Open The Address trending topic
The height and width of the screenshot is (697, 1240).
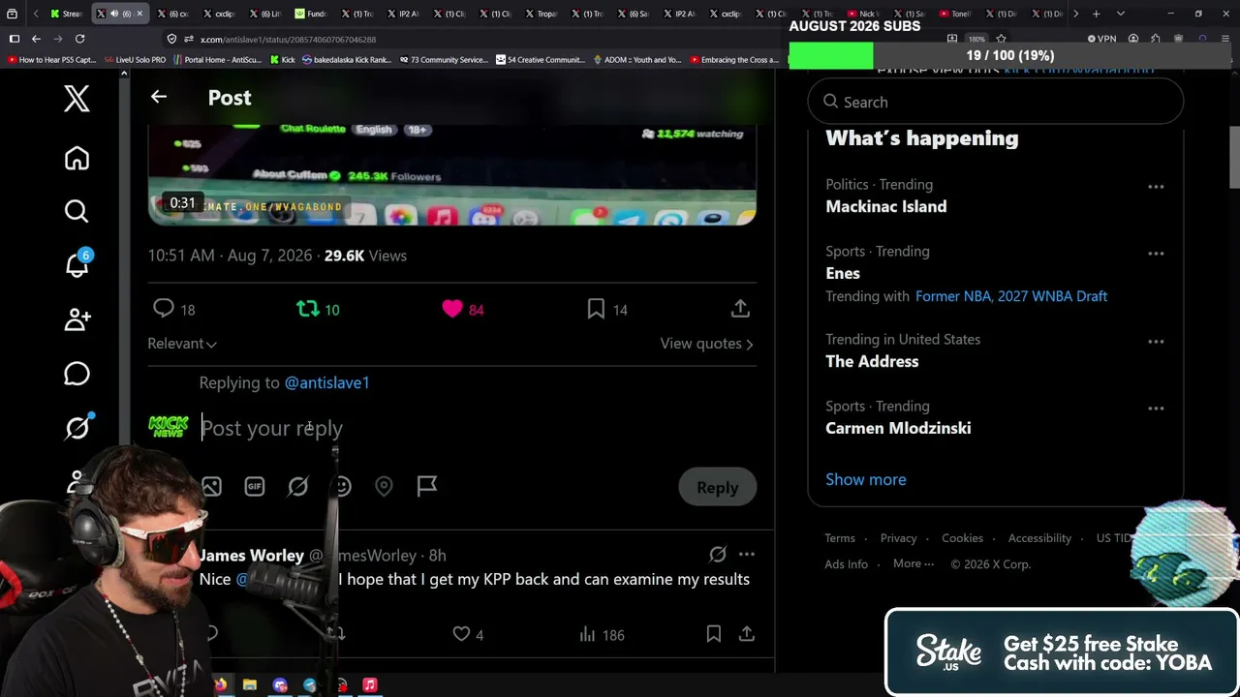point(872,361)
